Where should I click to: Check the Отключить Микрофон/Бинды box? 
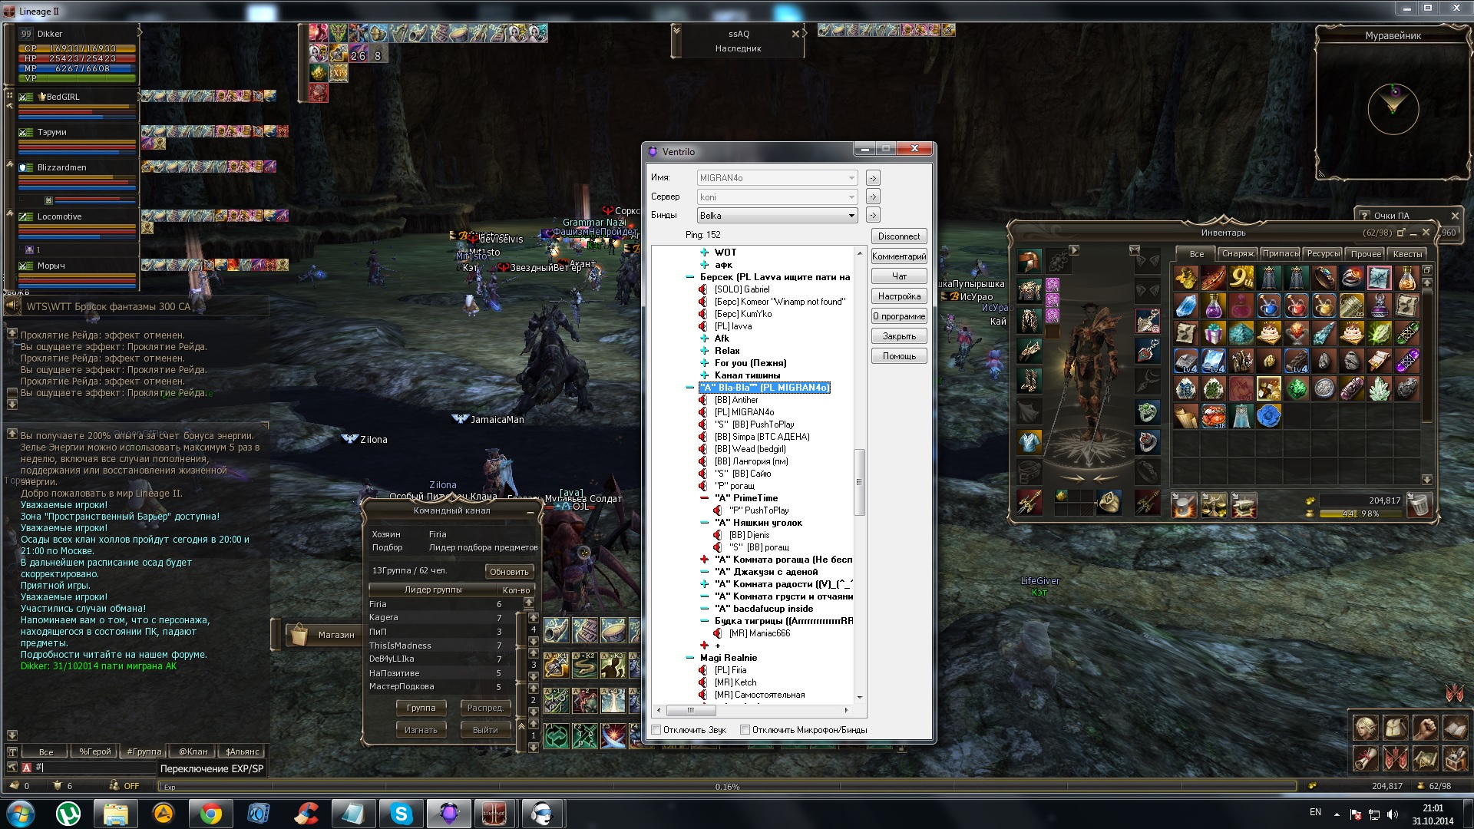coord(745,730)
